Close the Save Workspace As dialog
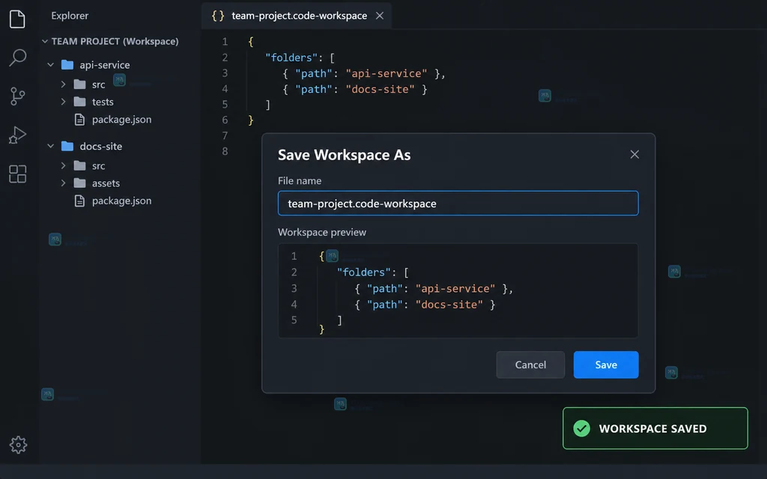The width and height of the screenshot is (767, 479). (x=634, y=154)
